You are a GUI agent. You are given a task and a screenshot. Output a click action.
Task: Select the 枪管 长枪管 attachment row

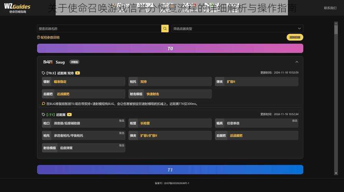(170, 123)
